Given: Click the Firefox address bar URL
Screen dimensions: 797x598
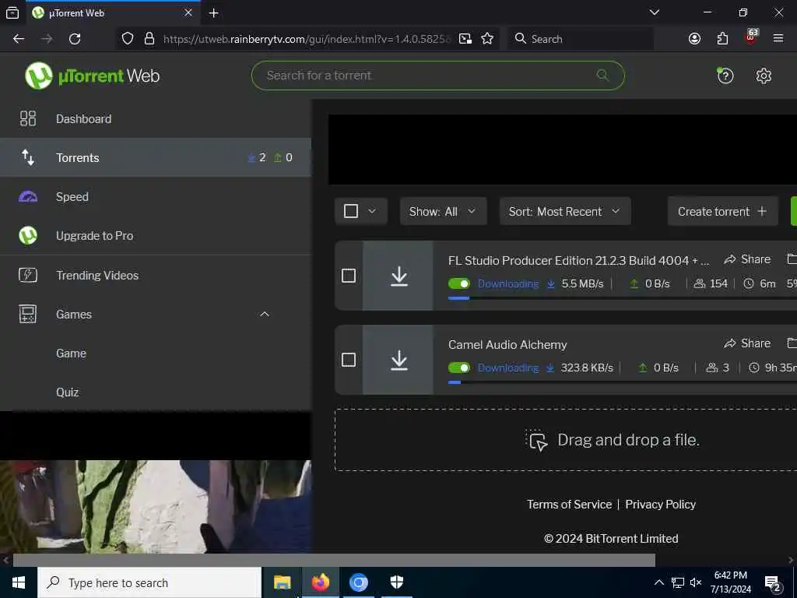Looking at the screenshot, I should 307,39.
